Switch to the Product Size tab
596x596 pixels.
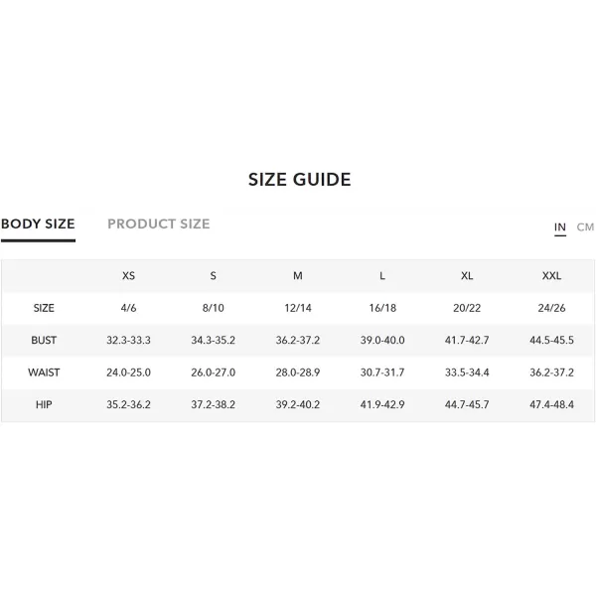tap(159, 223)
